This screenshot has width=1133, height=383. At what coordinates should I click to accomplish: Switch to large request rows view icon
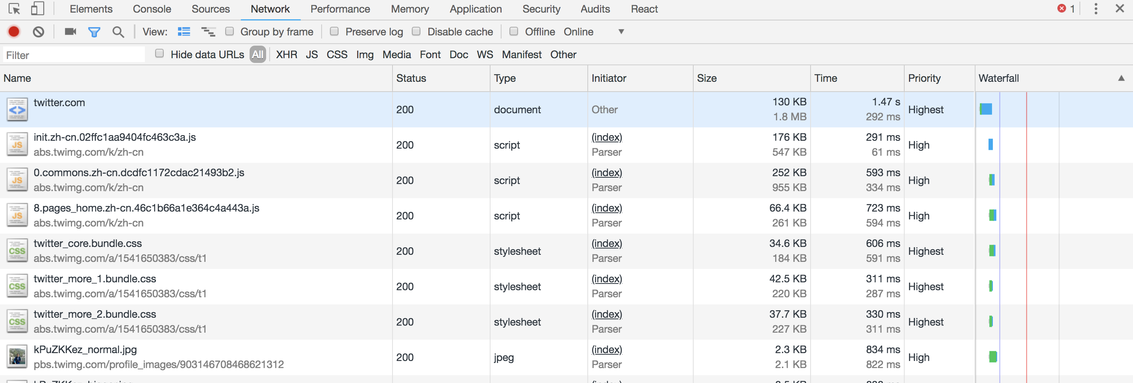[x=184, y=31]
